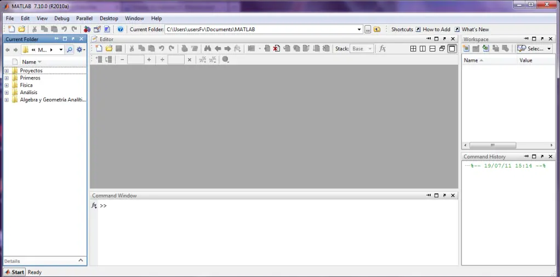The image size is (560, 277).
Task: Undock the Command Window arrow icon
Action: pyautogui.click(x=444, y=195)
